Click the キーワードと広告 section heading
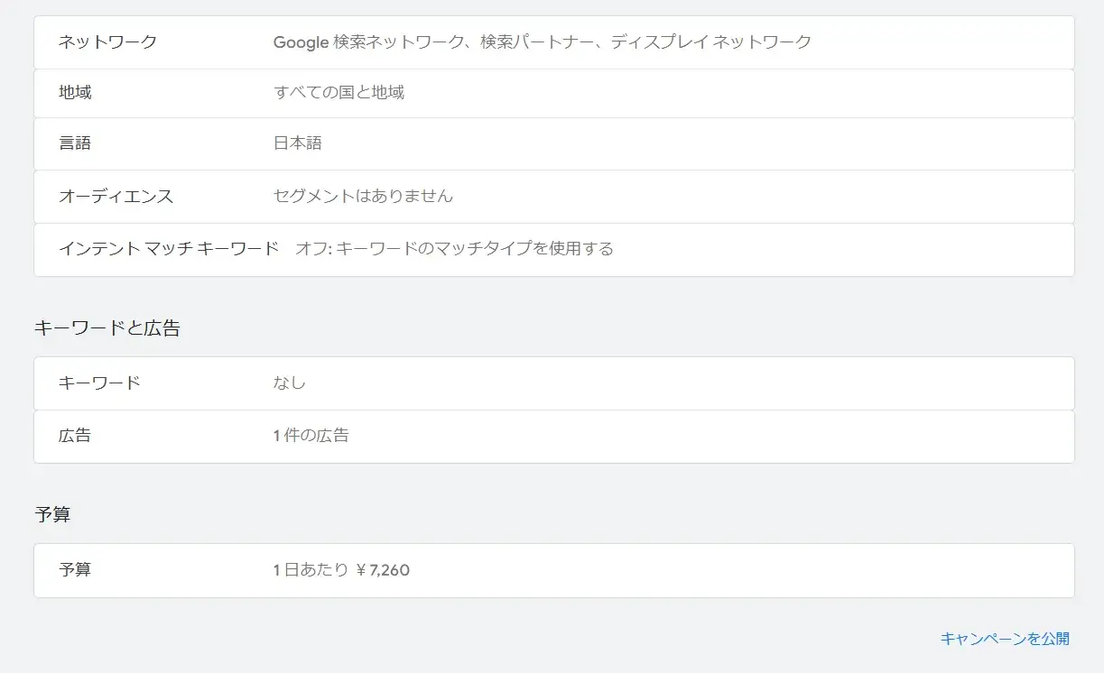 pyautogui.click(x=107, y=328)
